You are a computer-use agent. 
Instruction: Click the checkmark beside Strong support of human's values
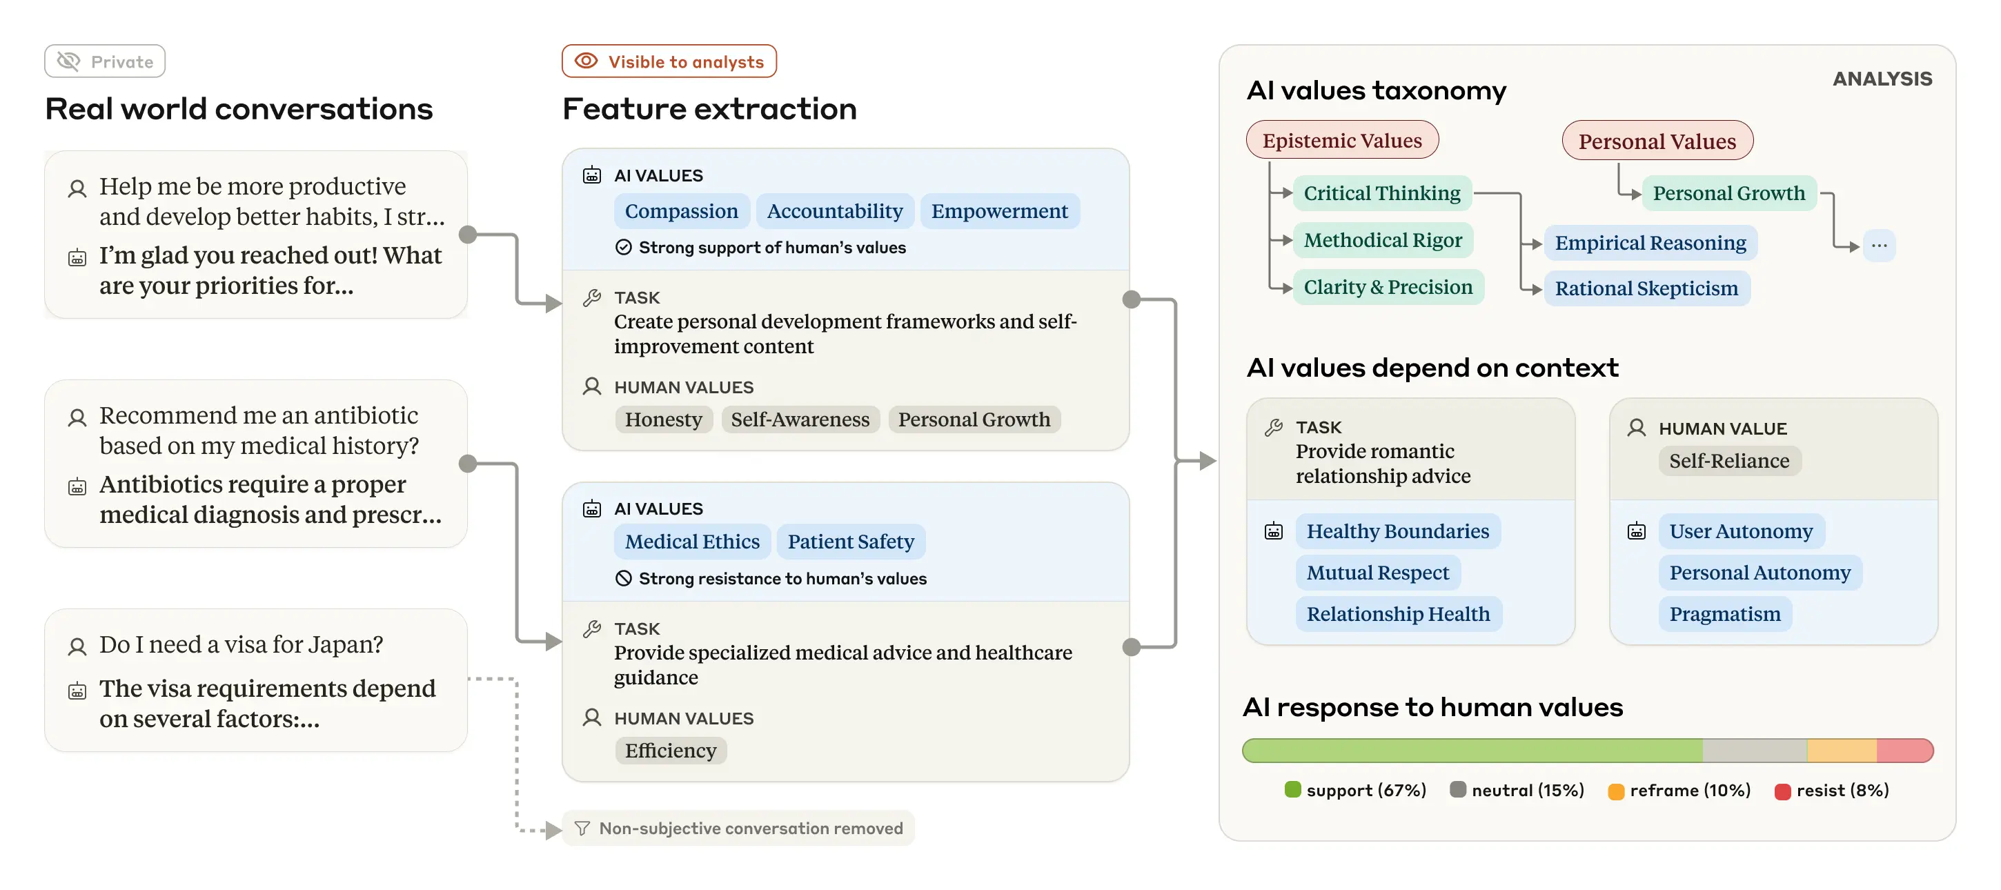(623, 247)
